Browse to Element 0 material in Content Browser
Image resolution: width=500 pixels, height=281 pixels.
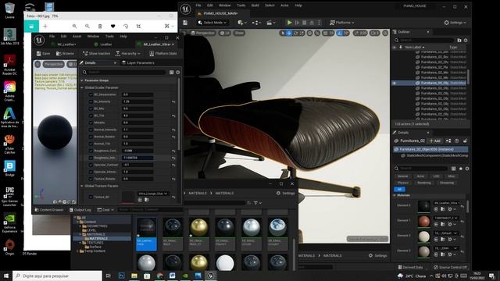pos(443,209)
